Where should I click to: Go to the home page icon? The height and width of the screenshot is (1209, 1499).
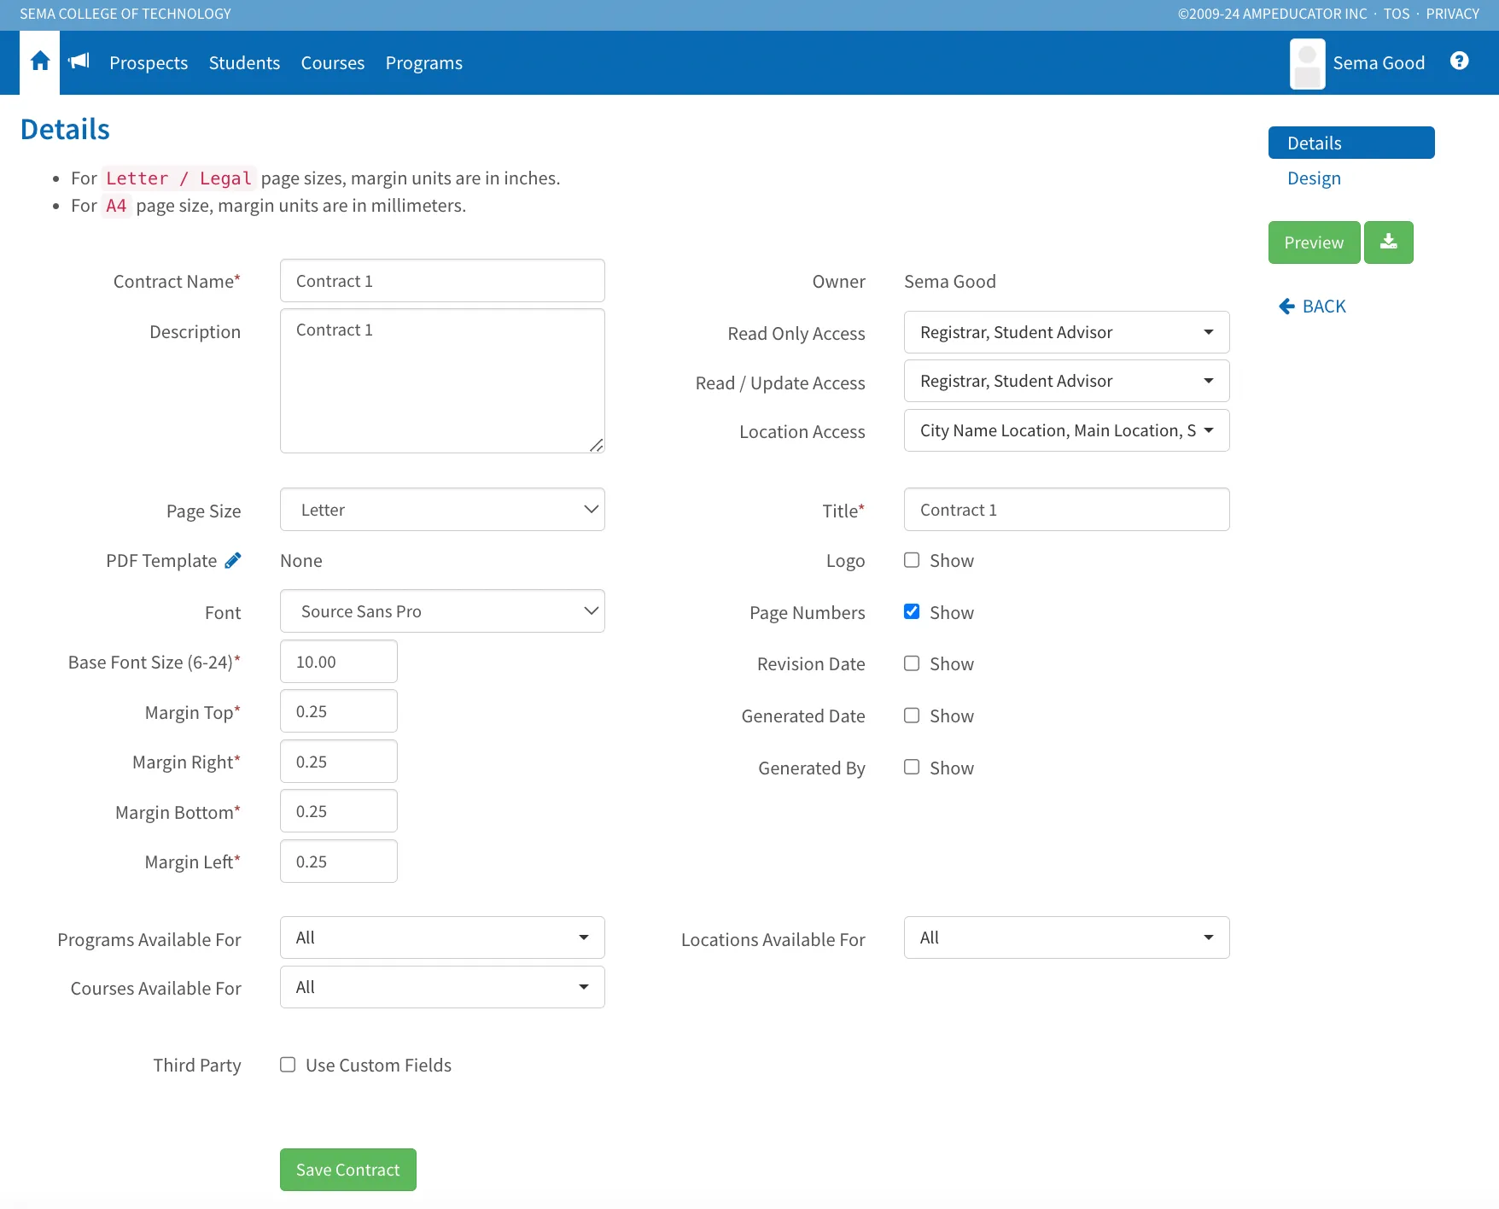tap(40, 61)
